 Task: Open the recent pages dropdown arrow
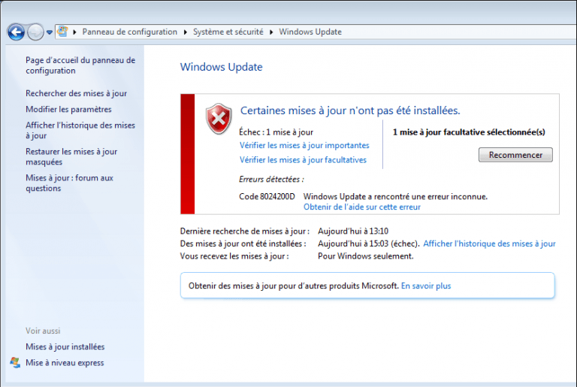pos(50,32)
